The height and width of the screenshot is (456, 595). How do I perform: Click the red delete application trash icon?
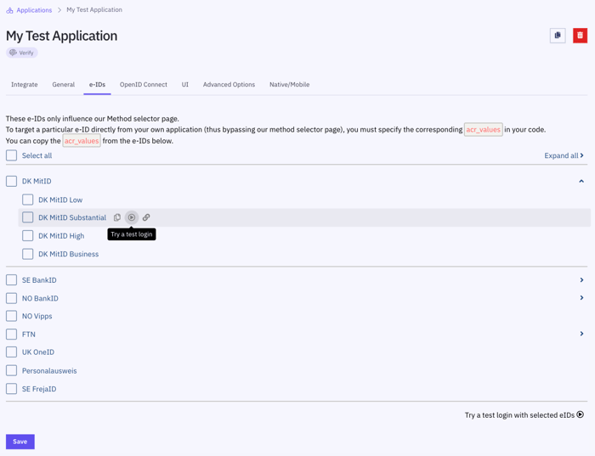(580, 36)
